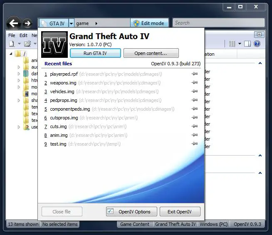Screen dimensions: 272x235
Task: Collapse the first group chevron
Action: point(260,63)
